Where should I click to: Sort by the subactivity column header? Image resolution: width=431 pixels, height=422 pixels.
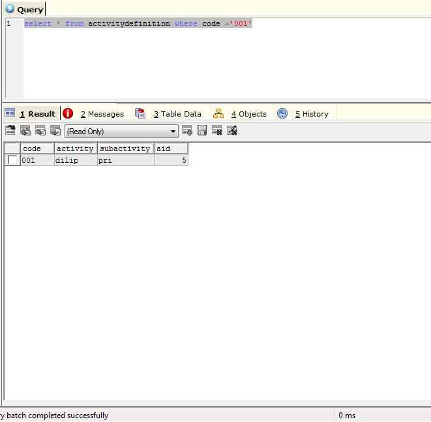tap(126, 148)
